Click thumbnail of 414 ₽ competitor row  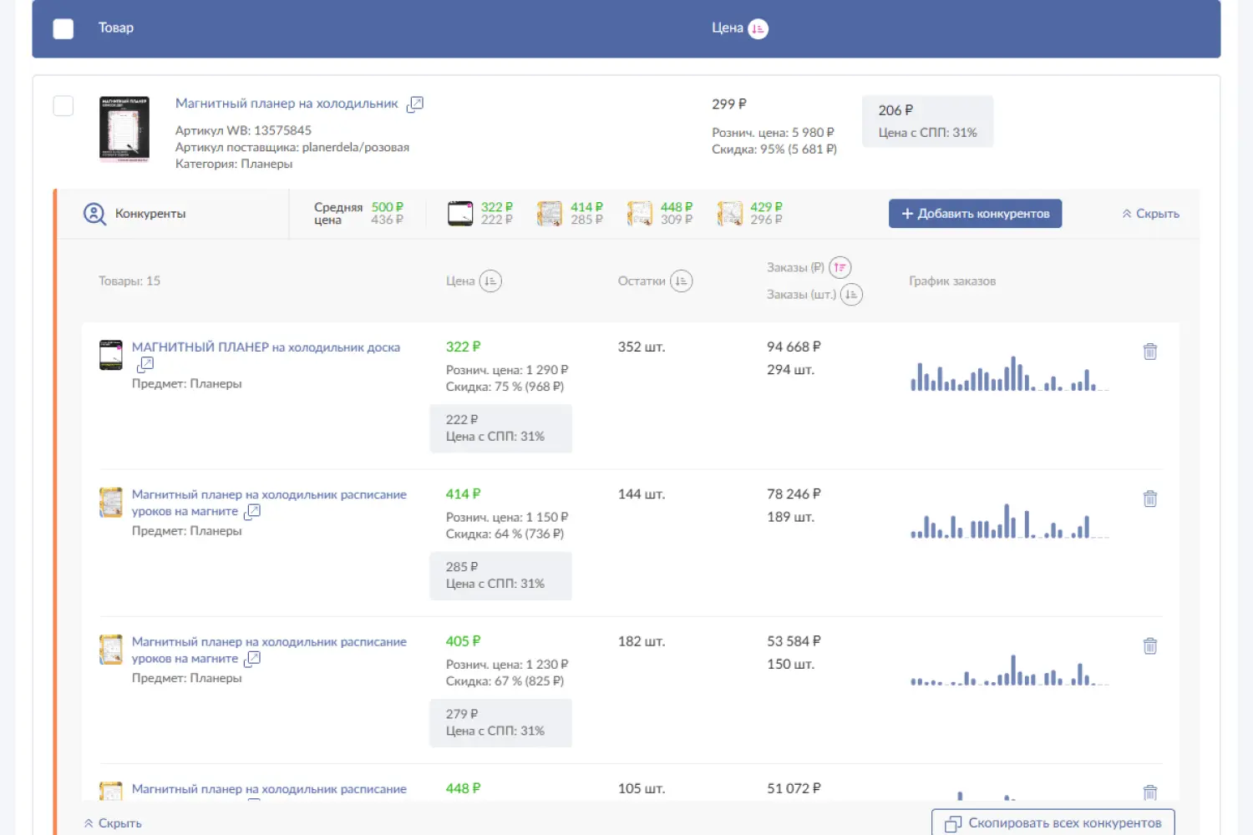(111, 503)
